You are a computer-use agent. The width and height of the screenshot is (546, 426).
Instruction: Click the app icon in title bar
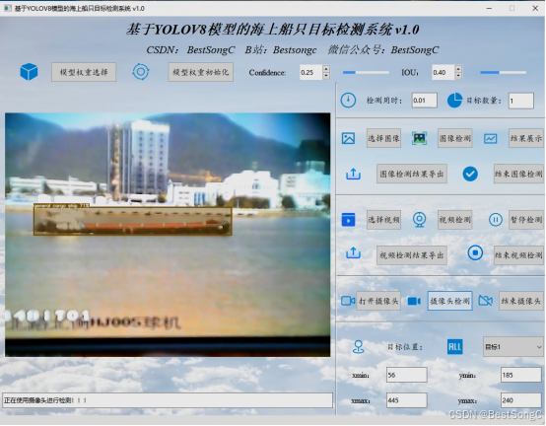pos(7,8)
